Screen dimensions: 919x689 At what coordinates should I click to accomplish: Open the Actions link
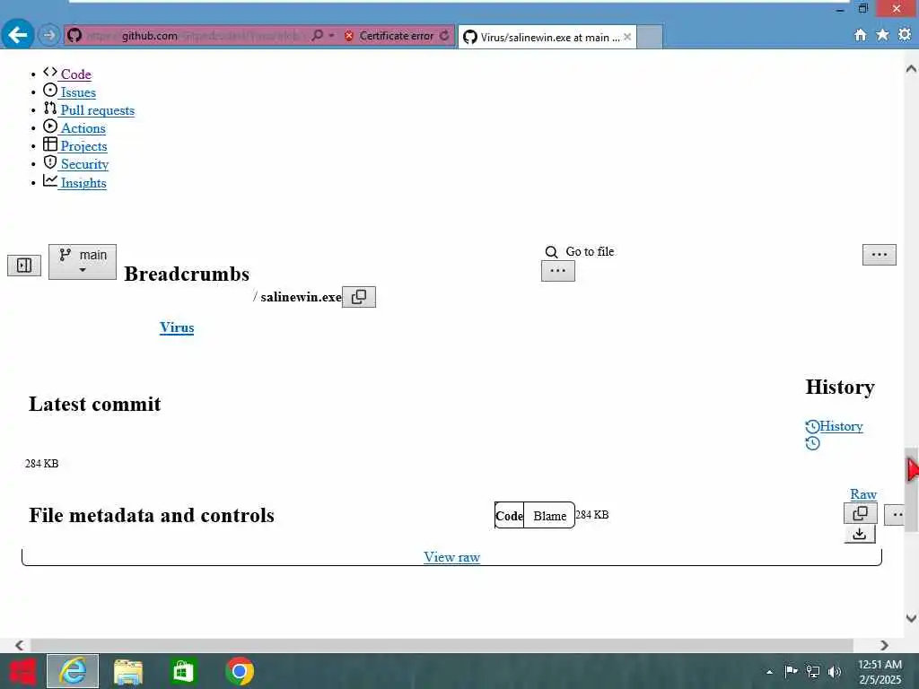tap(83, 128)
